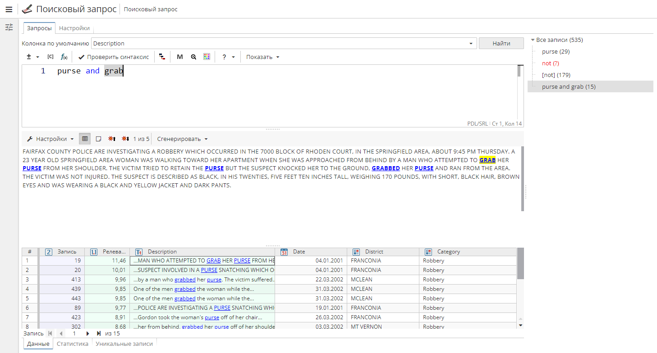657x353 pixels.
Task: Click the District column header
Action: (383, 252)
